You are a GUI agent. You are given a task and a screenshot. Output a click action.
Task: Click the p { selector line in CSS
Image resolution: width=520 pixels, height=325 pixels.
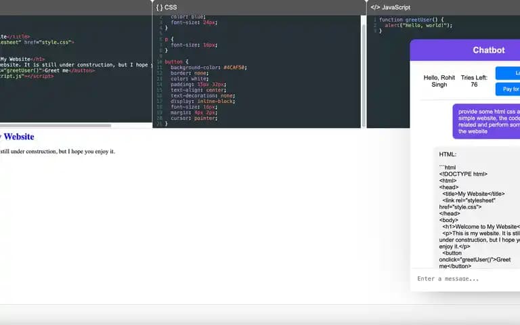169,39
